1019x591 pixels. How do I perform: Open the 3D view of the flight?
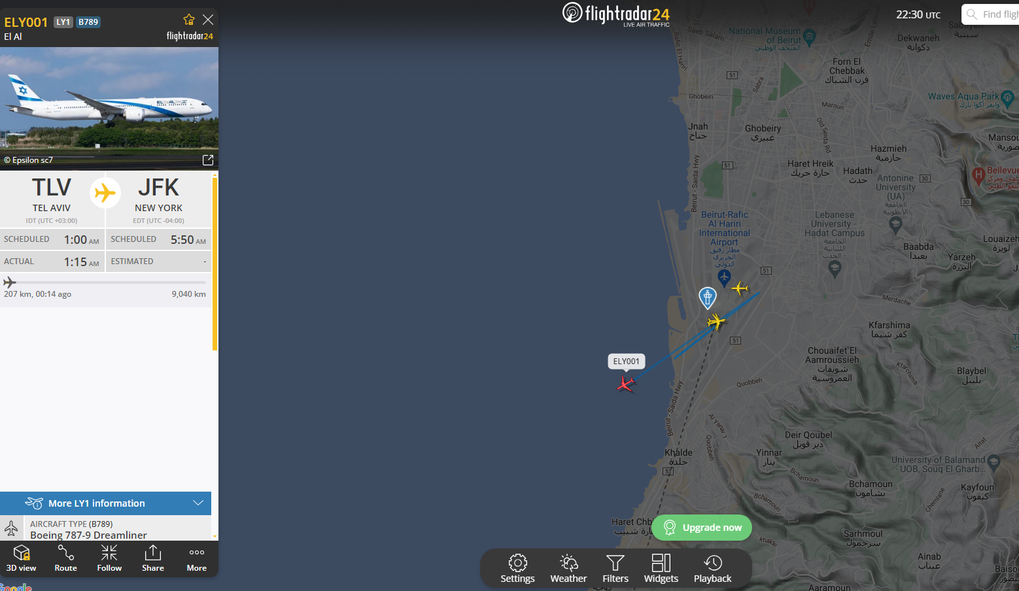tap(22, 558)
